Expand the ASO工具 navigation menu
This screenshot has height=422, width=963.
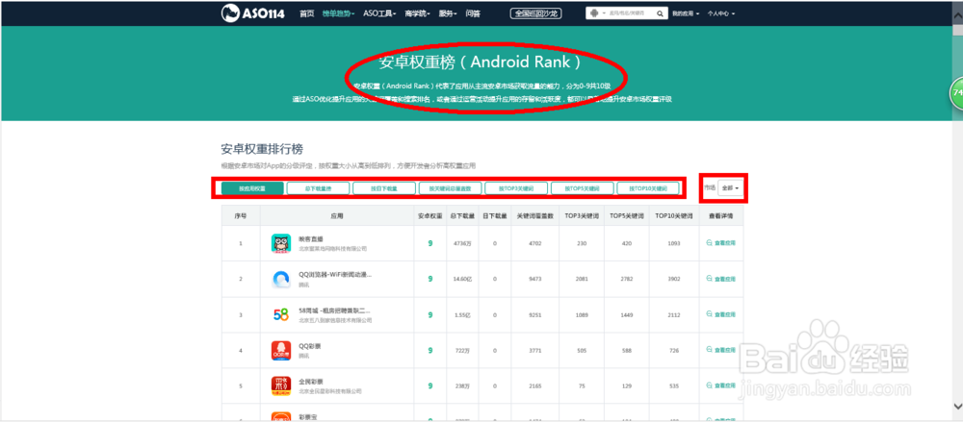378,12
